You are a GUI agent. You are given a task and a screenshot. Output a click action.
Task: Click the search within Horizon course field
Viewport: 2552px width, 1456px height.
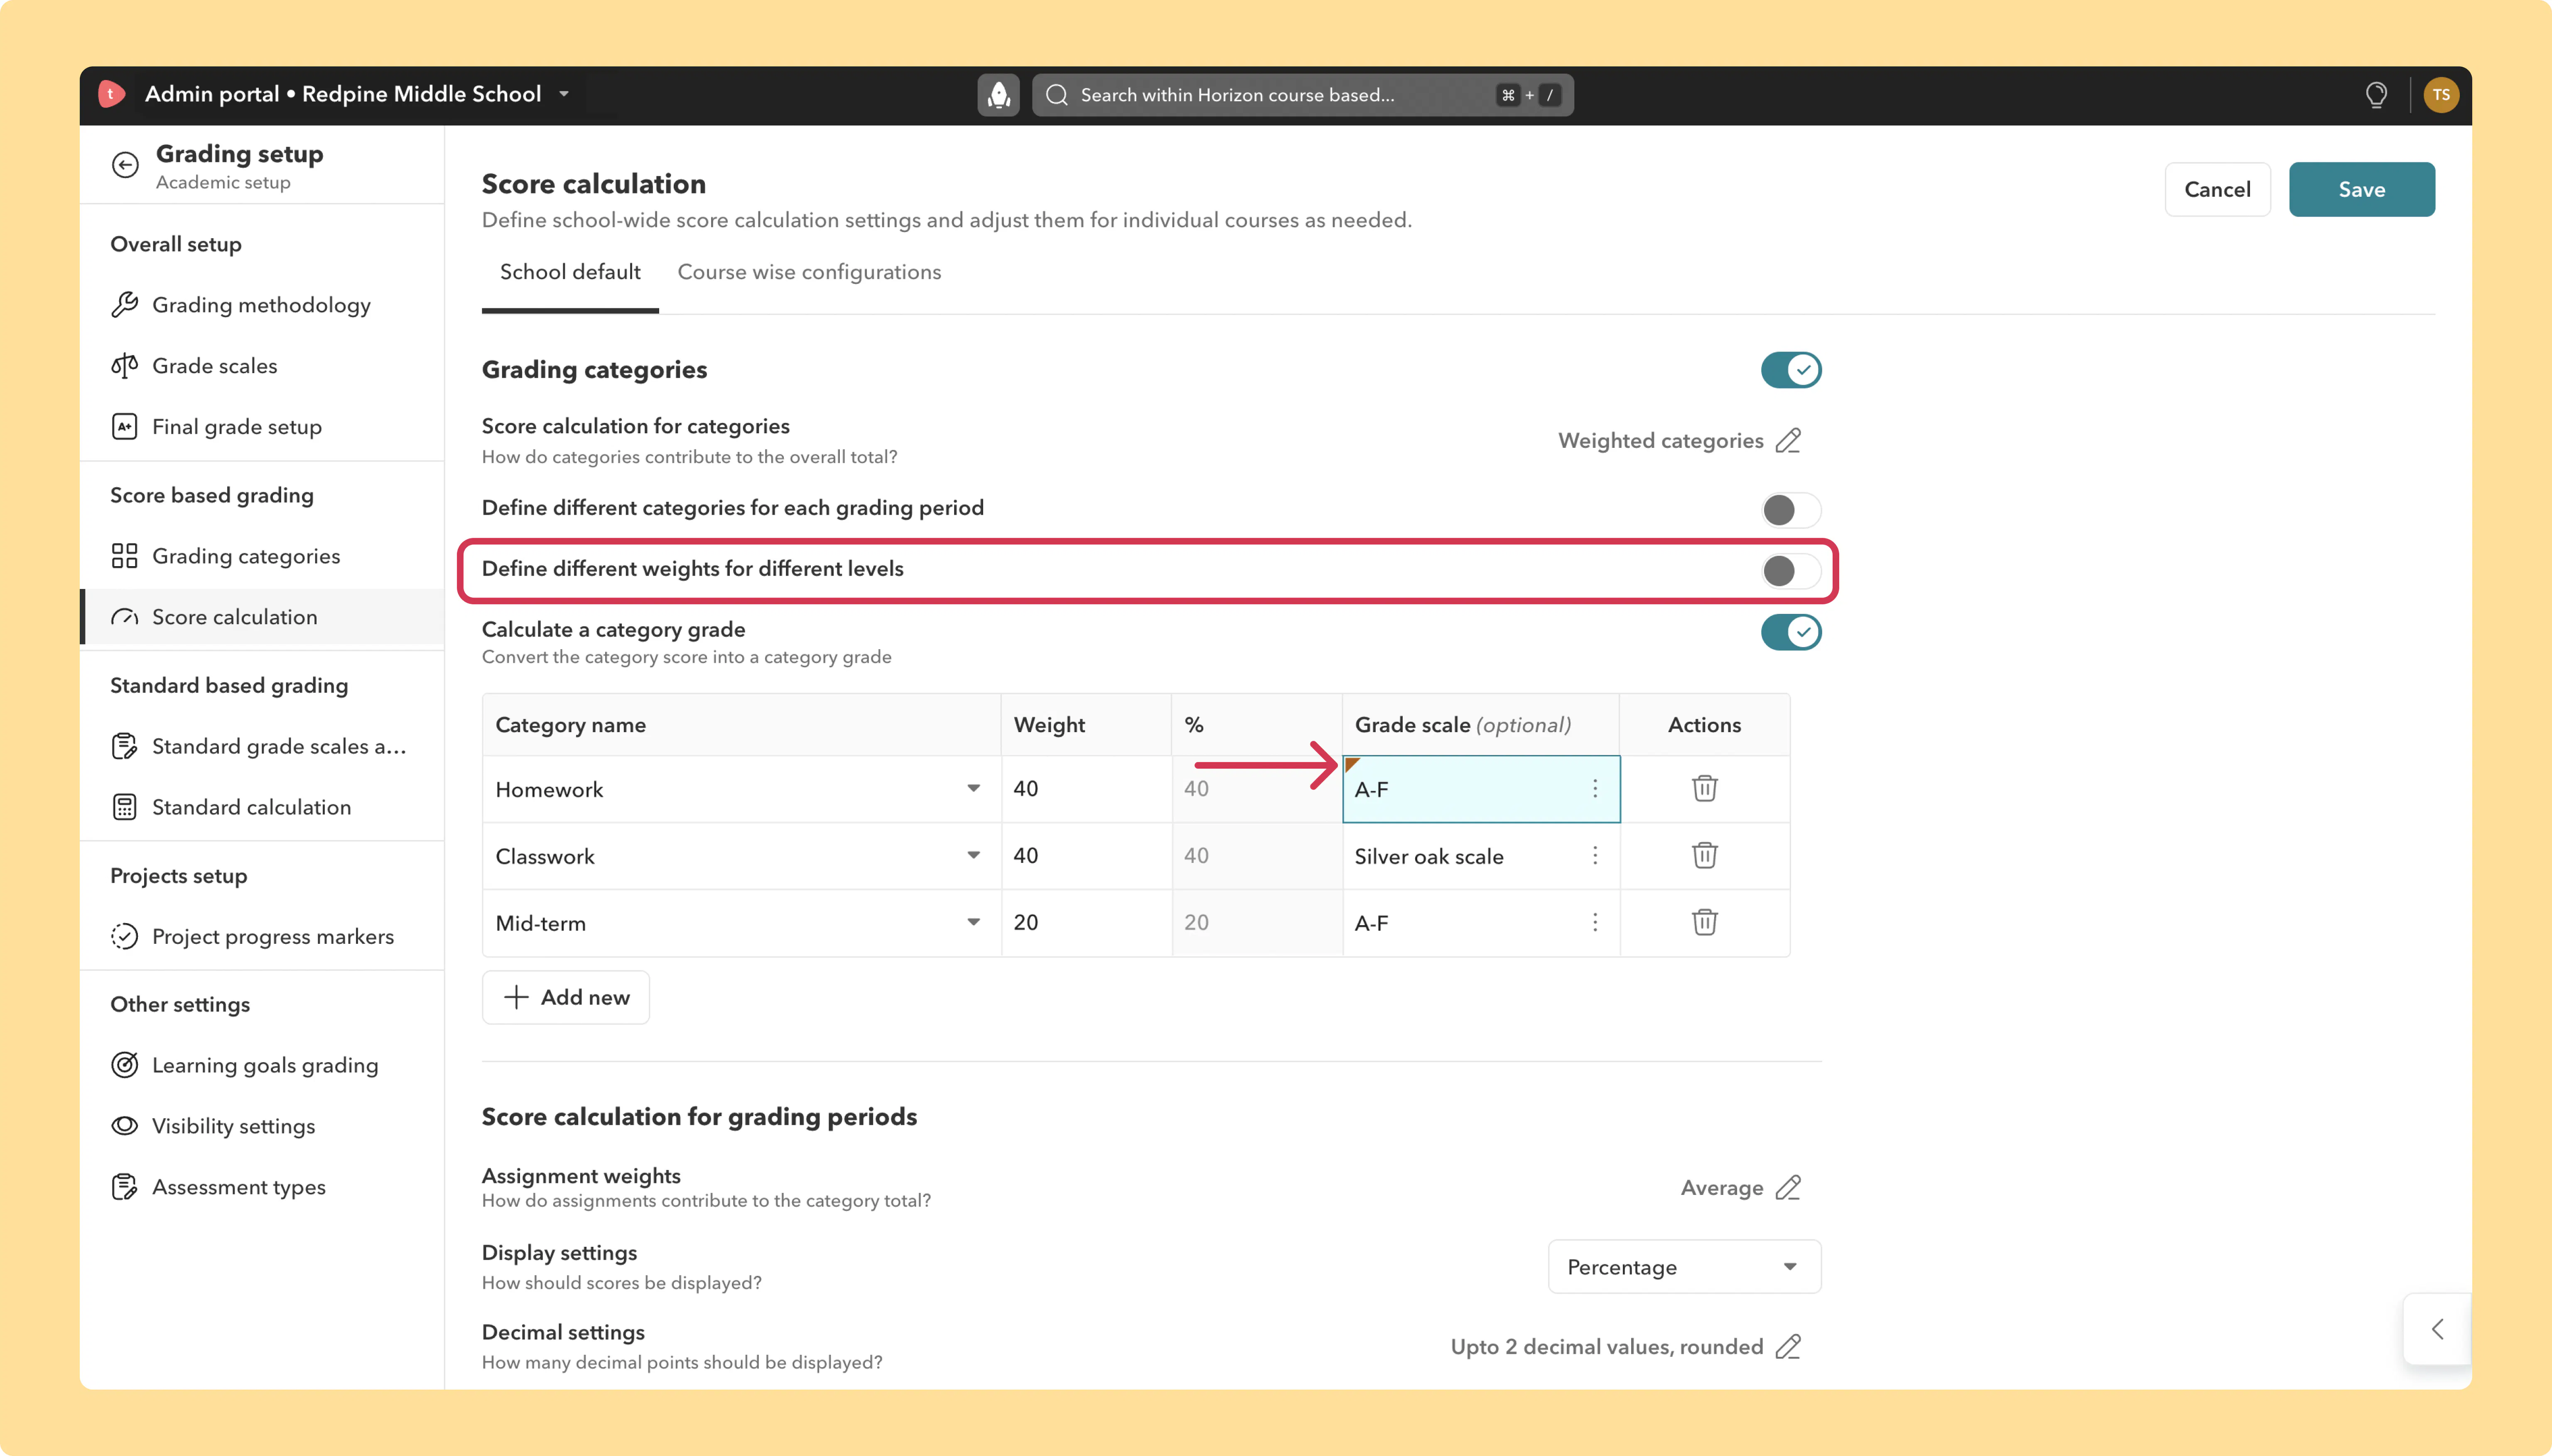pyautogui.click(x=1302, y=95)
